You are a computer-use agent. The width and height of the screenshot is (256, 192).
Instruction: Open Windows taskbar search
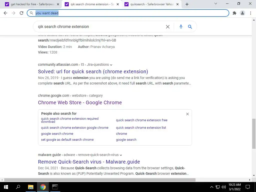[x=18, y=187]
